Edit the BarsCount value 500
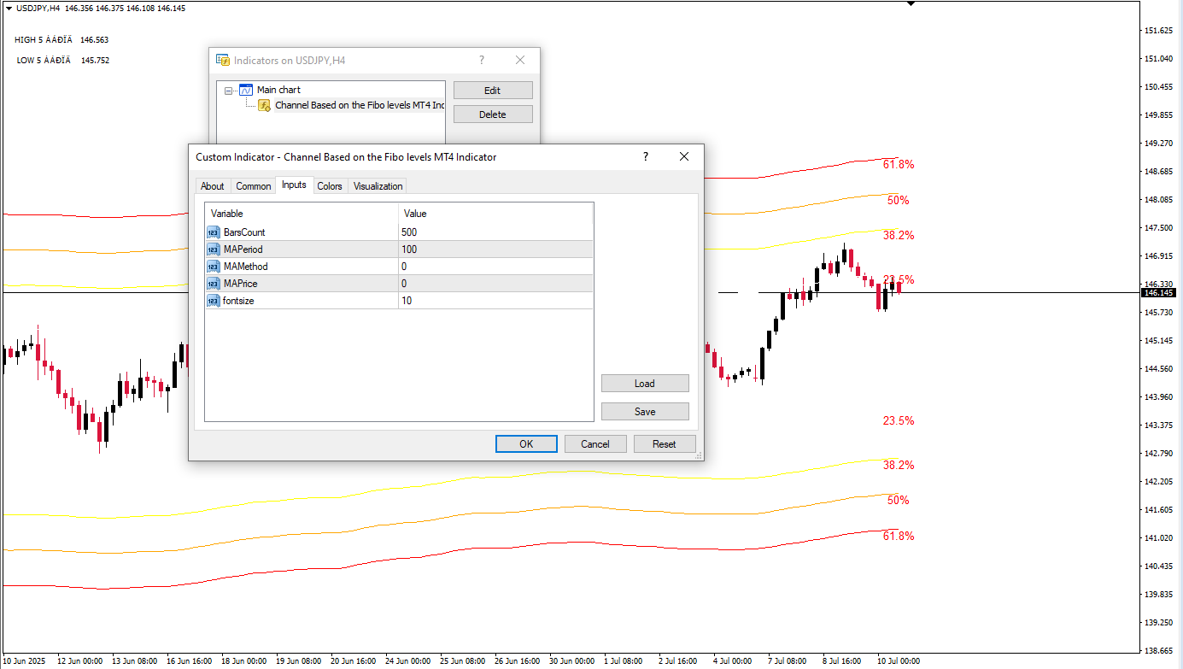This screenshot has height=669, width=1183. point(495,232)
